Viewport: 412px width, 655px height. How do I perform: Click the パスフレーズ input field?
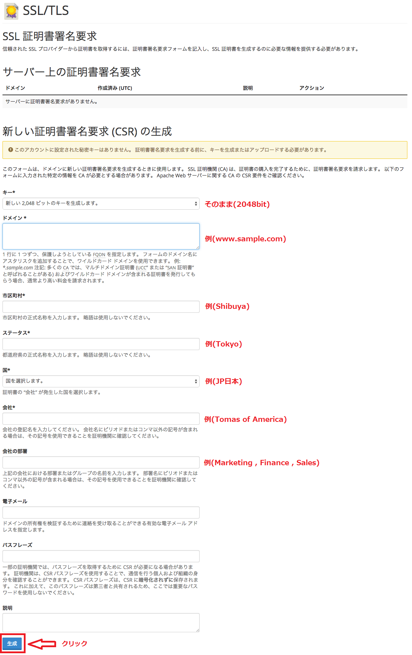click(x=101, y=556)
